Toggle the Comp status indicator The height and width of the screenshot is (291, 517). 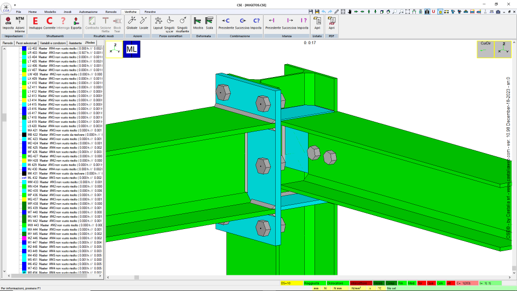[x=390, y=283]
